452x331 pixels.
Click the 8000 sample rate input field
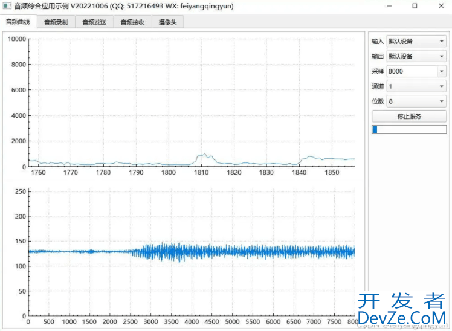(412, 71)
